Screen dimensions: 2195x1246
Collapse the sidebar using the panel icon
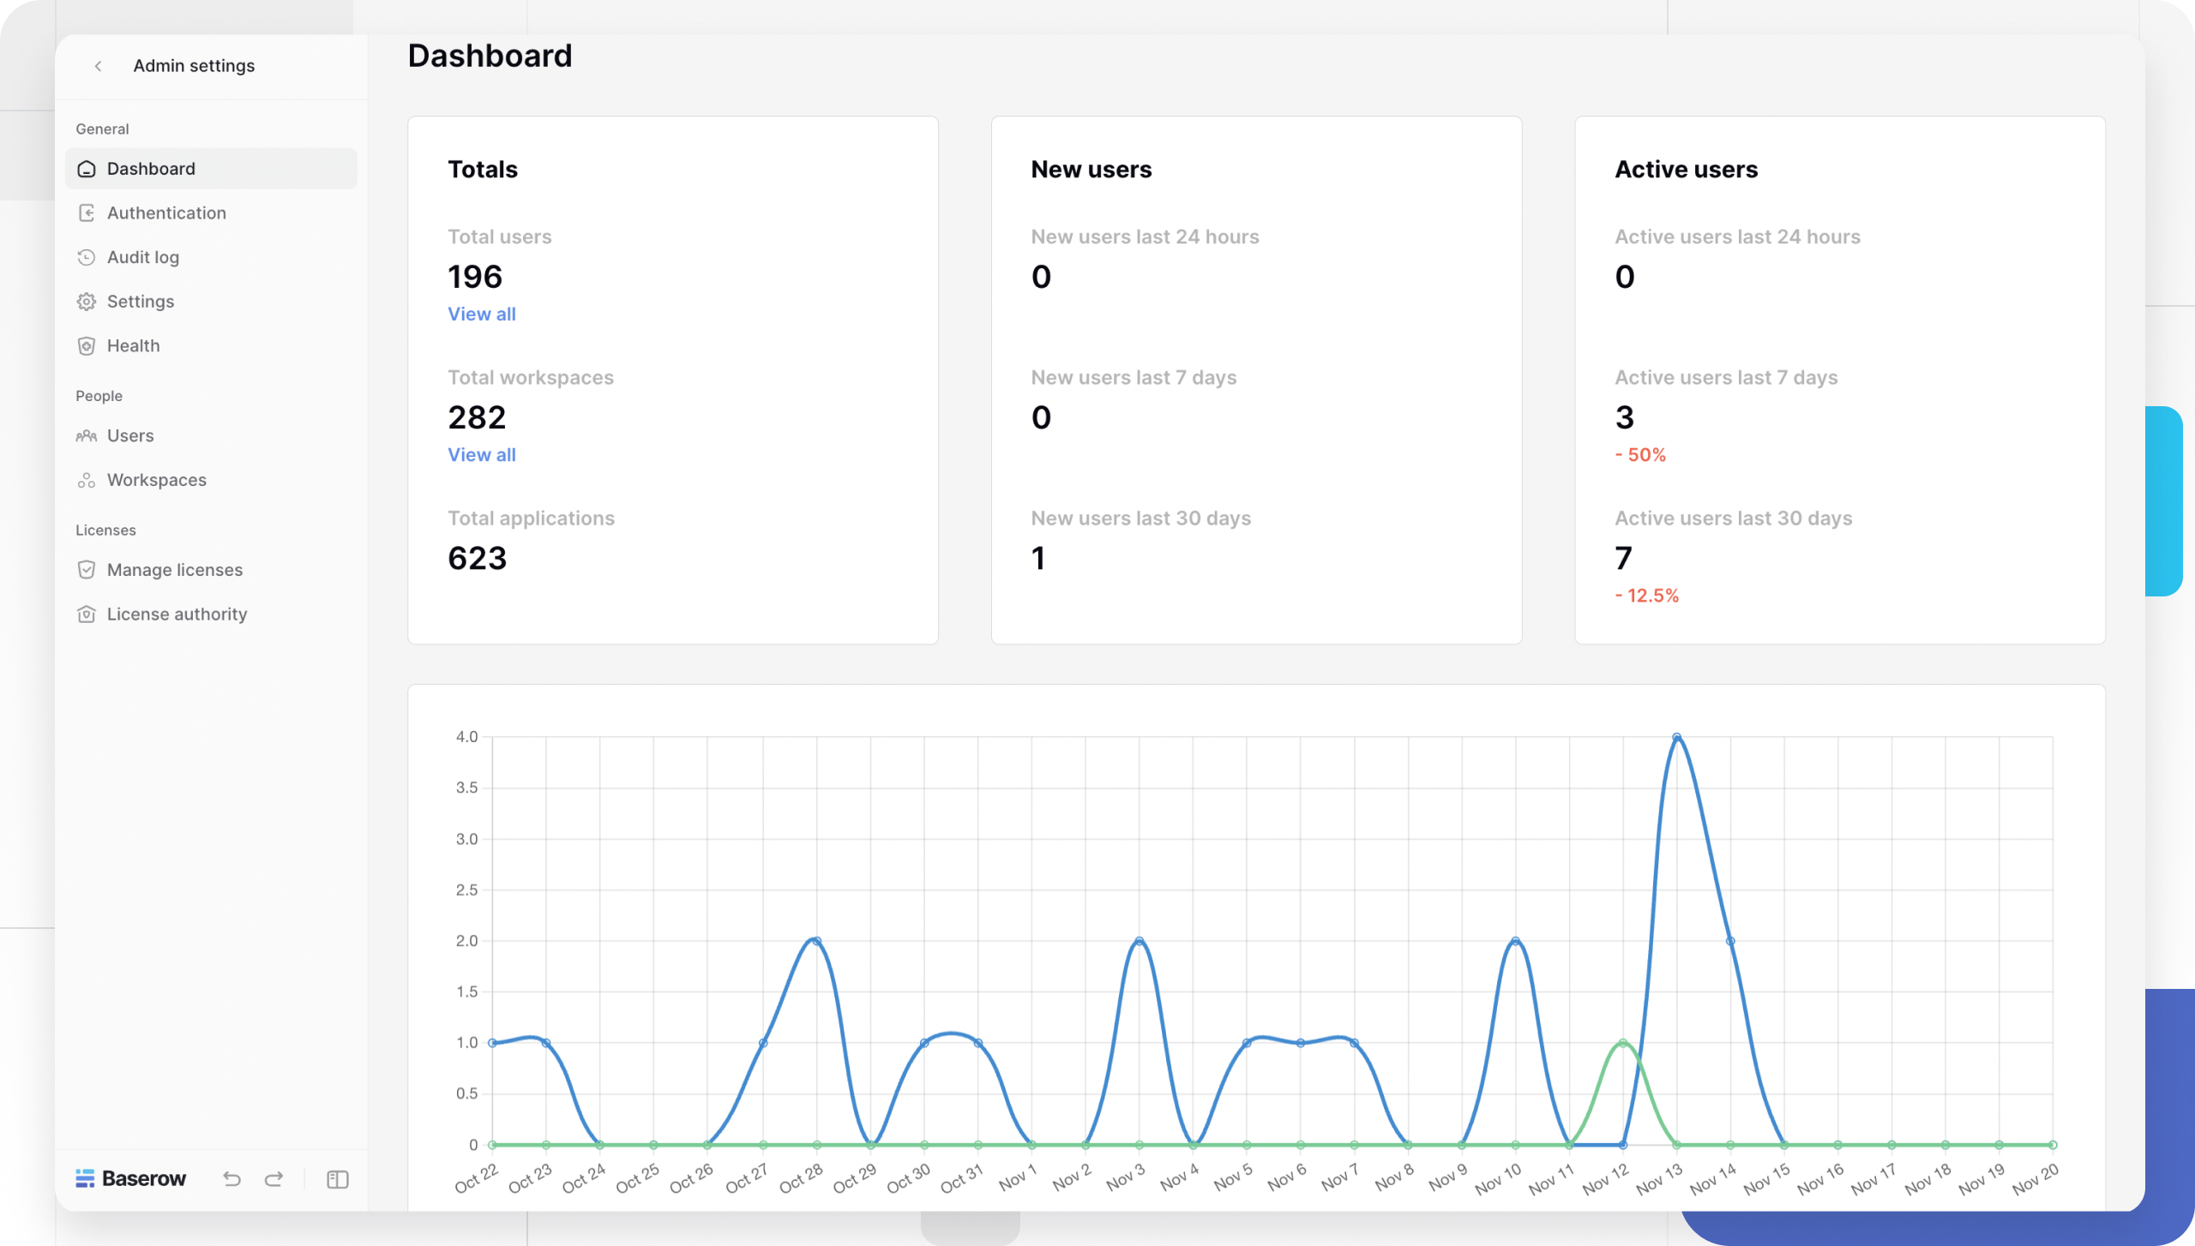336,1179
